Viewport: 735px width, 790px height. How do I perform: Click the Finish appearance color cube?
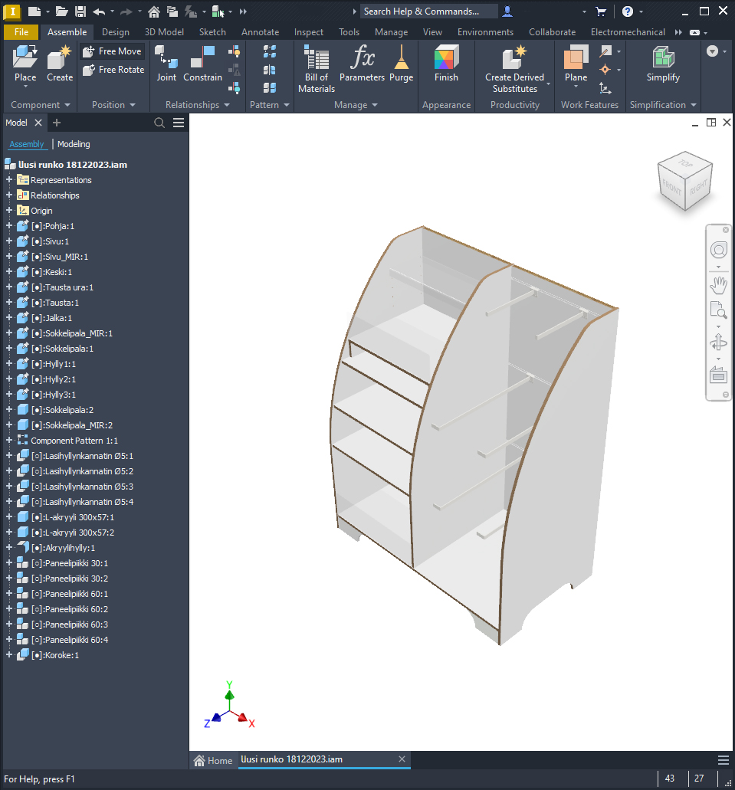(446, 59)
